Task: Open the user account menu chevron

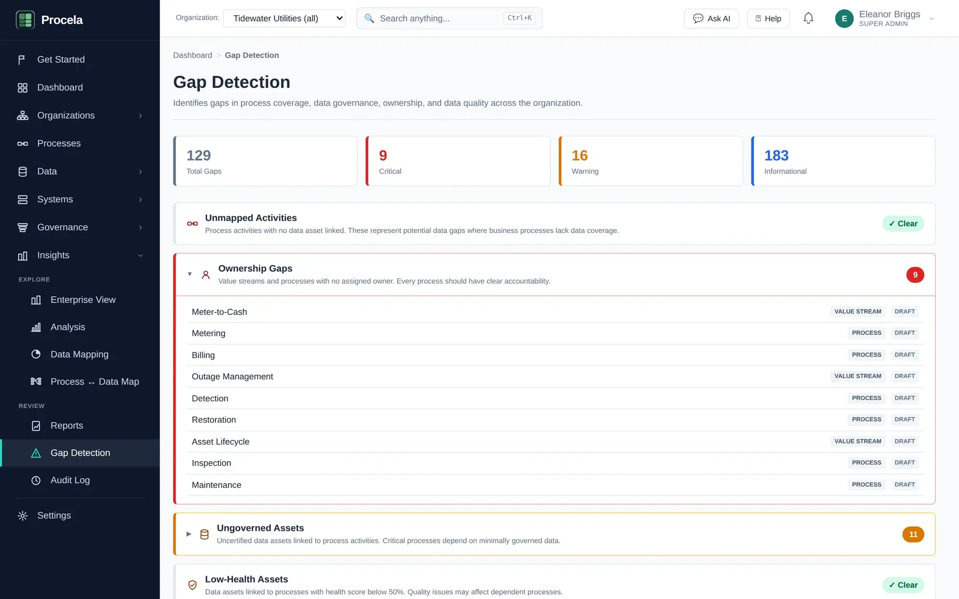Action: point(932,19)
